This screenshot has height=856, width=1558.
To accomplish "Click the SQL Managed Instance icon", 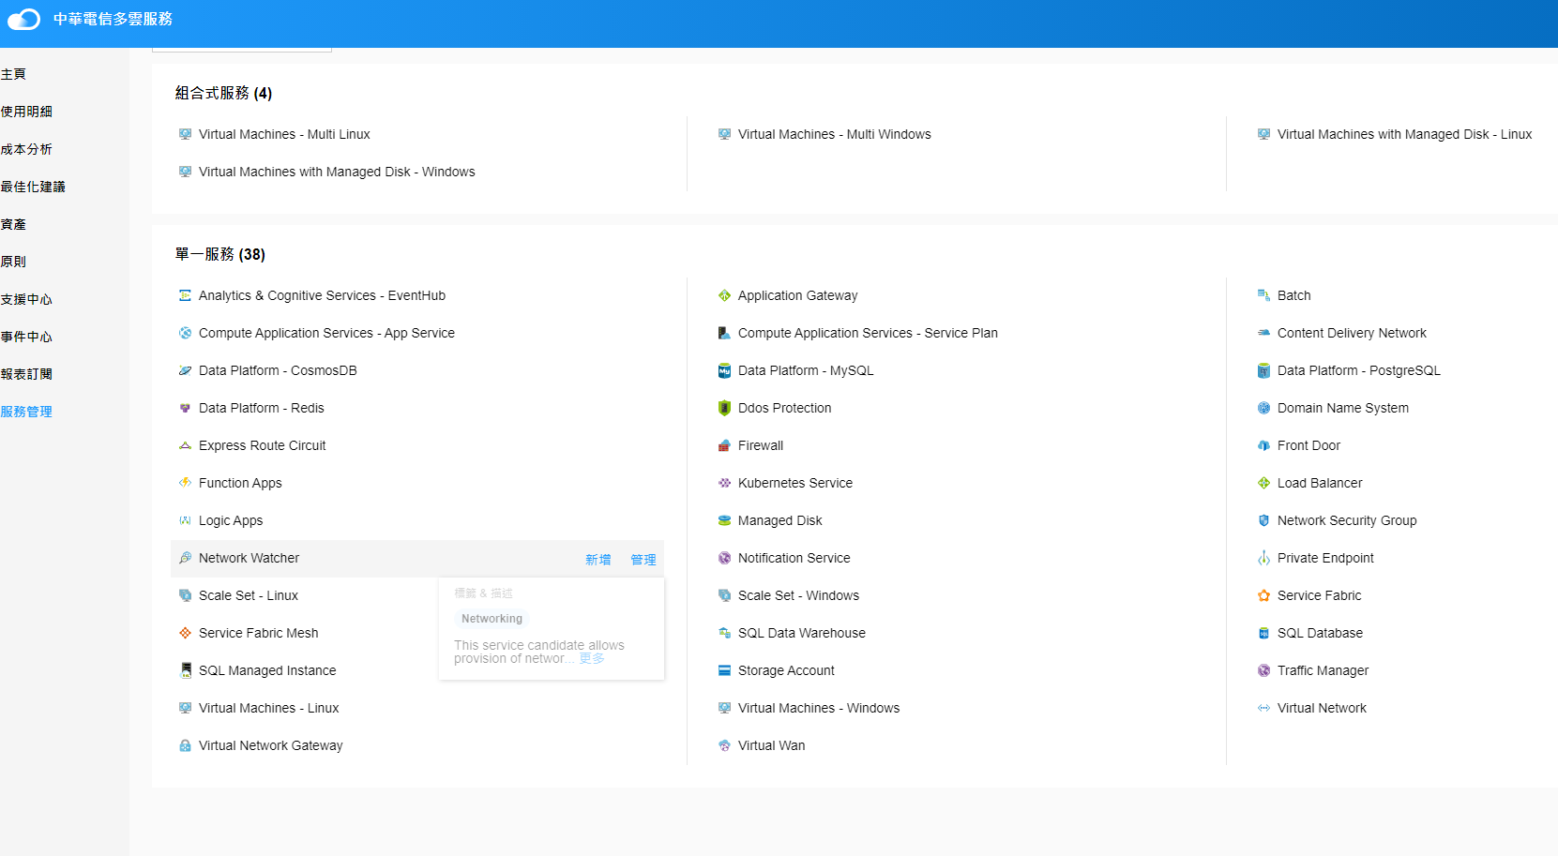I will pyautogui.click(x=186, y=670).
